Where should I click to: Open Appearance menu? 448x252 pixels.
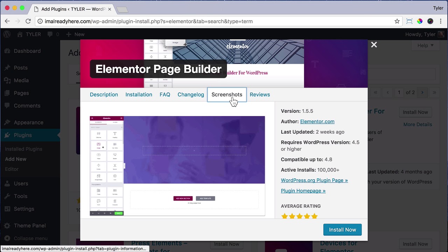[28, 122]
